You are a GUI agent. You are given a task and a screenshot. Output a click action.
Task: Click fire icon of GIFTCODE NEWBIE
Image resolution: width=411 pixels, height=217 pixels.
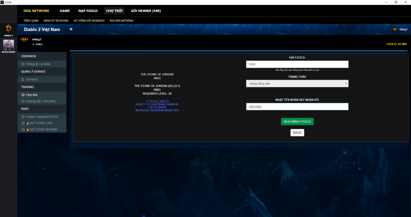click(28, 129)
